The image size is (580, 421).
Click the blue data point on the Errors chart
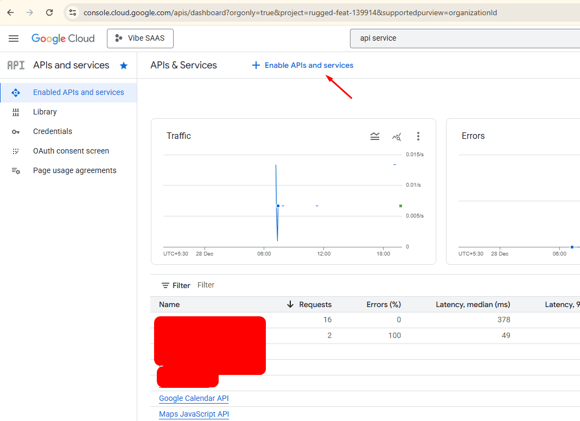click(x=572, y=247)
